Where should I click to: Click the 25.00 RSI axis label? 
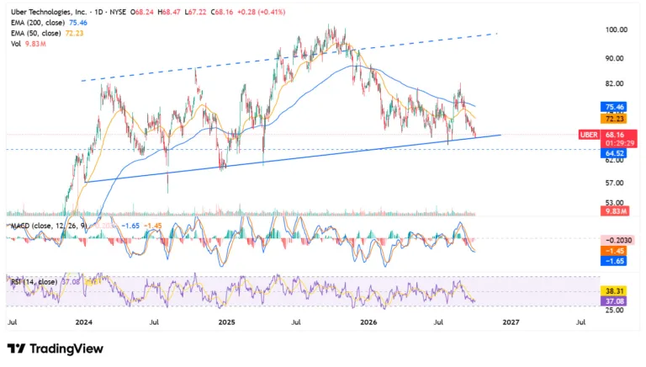(x=614, y=310)
